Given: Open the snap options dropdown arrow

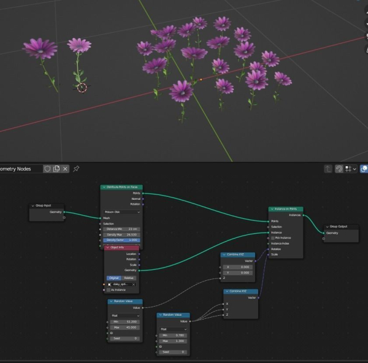Looking at the screenshot, I should coord(355,169).
